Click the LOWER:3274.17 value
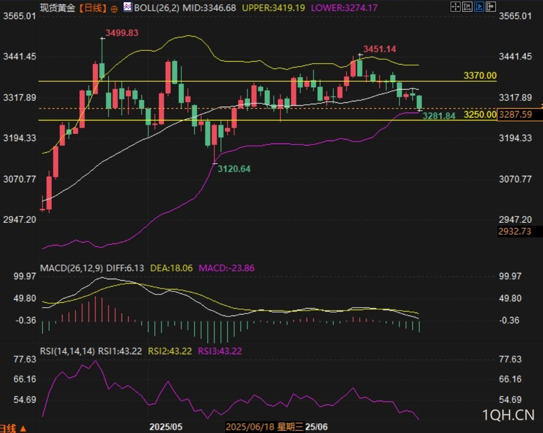Image resolution: width=543 pixels, height=433 pixels. 344,8
